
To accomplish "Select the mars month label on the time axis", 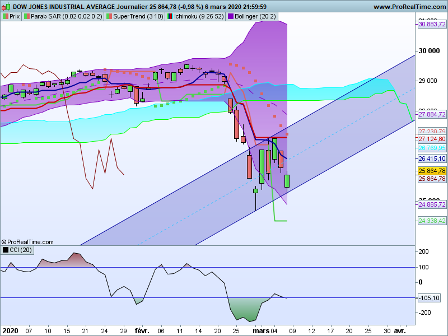I will 261,331.
